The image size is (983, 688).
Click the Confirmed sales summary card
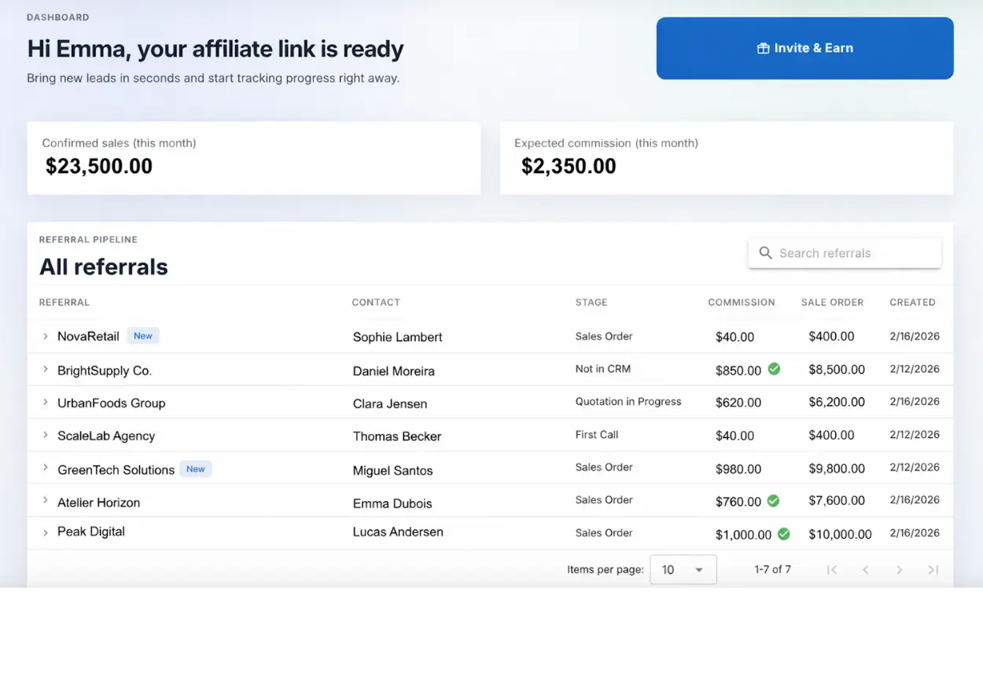[253, 157]
